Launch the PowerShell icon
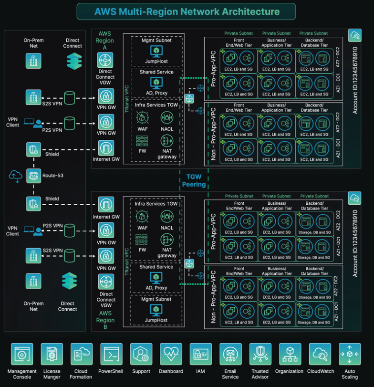Screen dimensions: 374x387 [x=111, y=354]
